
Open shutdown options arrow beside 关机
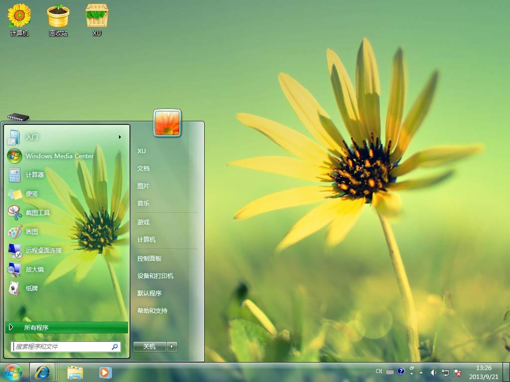coord(172,347)
